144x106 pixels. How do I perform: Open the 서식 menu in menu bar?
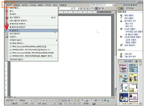point(33,5)
